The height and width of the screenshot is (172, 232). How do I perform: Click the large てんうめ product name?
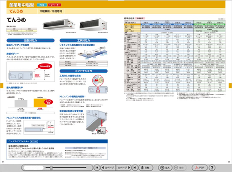coord(16,20)
